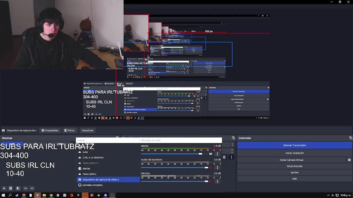Image resolution: width=353 pixels, height=198 pixels.
Task: Unmute Audio del escritorio speaker icon
Action: (211, 167)
